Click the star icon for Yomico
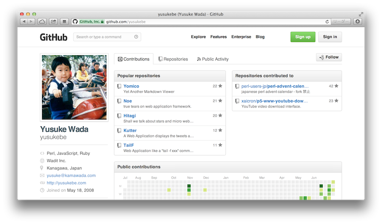 (x=220, y=86)
